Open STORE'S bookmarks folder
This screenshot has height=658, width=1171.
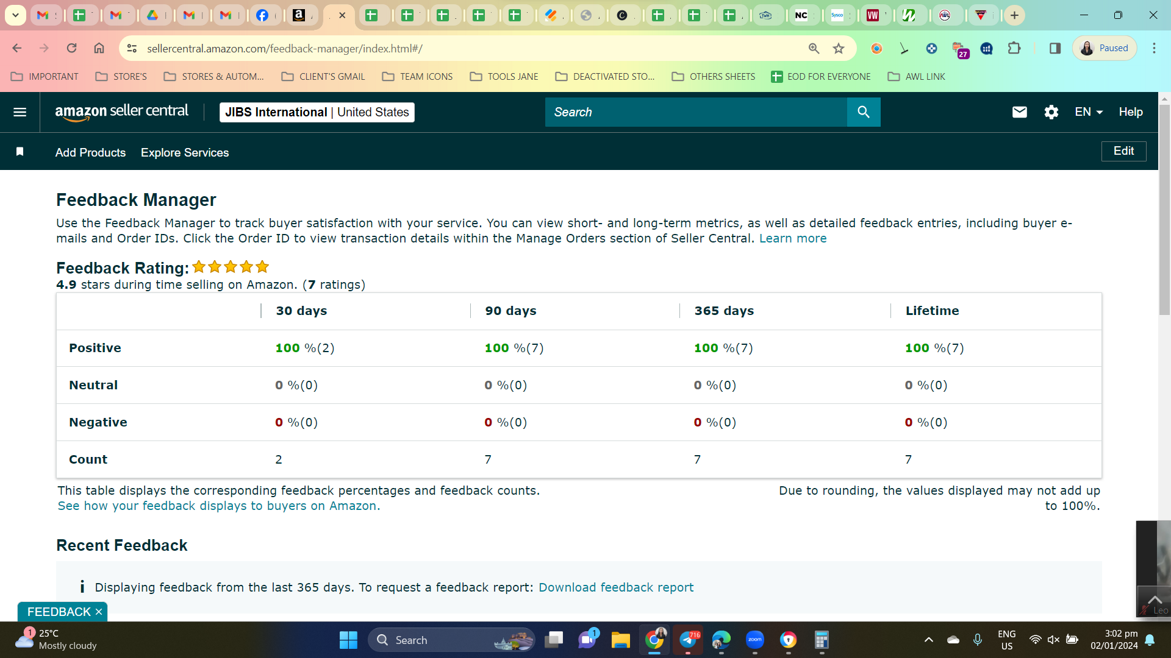click(121, 76)
